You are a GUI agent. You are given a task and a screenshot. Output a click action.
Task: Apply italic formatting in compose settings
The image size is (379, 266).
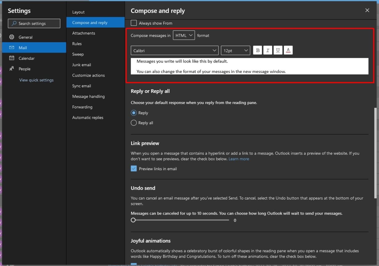[x=268, y=50]
